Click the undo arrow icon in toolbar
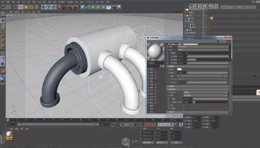 (4, 7)
